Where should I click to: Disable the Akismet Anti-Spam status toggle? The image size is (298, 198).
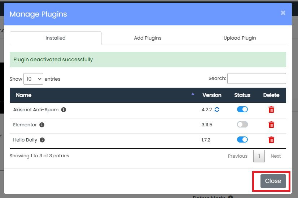(242, 109)
